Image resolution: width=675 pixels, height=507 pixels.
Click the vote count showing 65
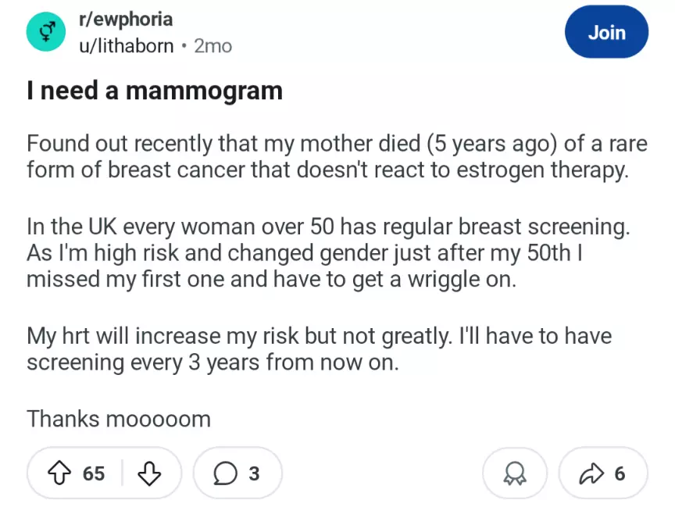click(93, 473)
